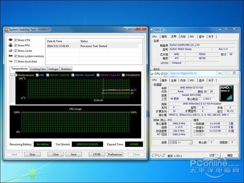
Task: Switch to the Cooling Fans tab
Action: (x=38, y=69)
